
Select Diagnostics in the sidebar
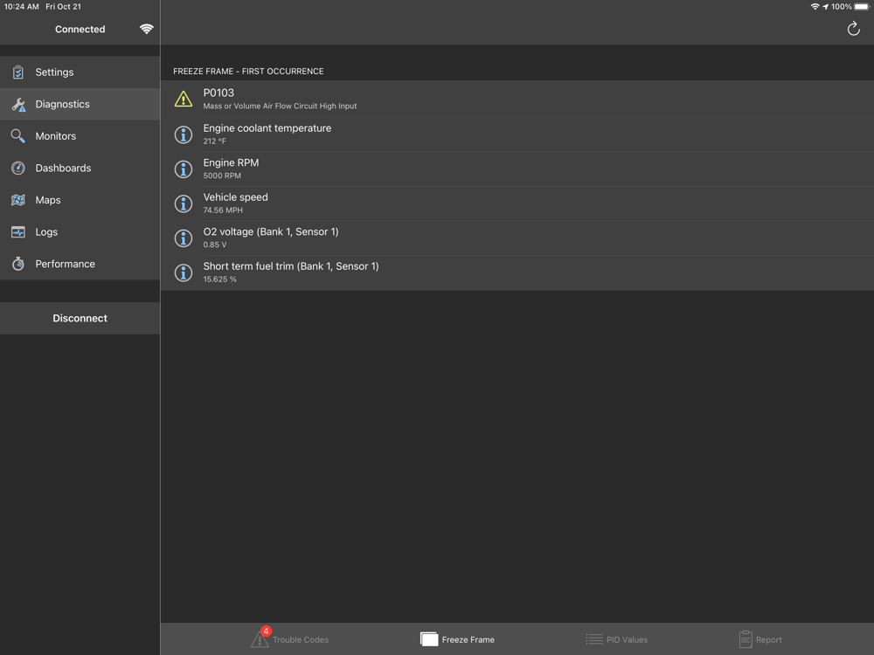click(x=80, y=104)
